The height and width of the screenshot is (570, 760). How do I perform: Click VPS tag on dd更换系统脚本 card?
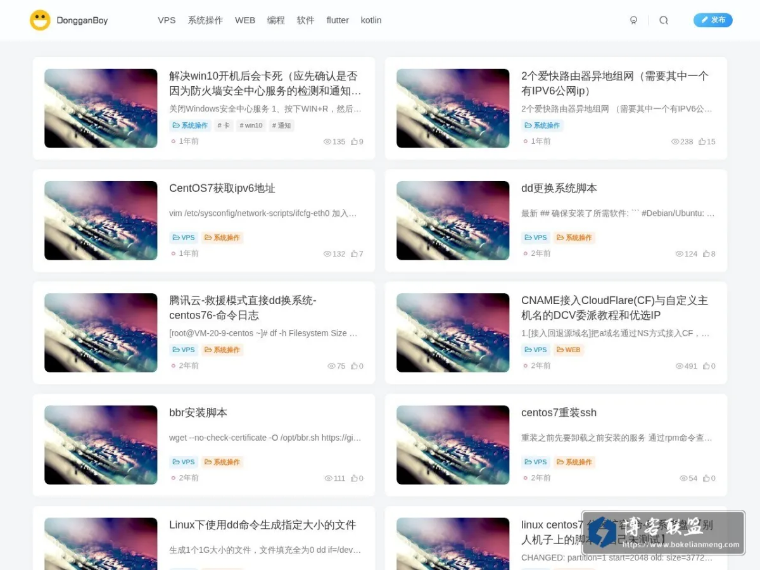click(x=536, y=237)
